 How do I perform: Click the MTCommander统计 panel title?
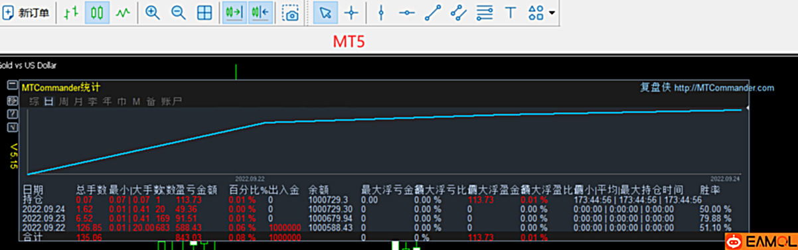pyautogui.click(x=61, y=87)
